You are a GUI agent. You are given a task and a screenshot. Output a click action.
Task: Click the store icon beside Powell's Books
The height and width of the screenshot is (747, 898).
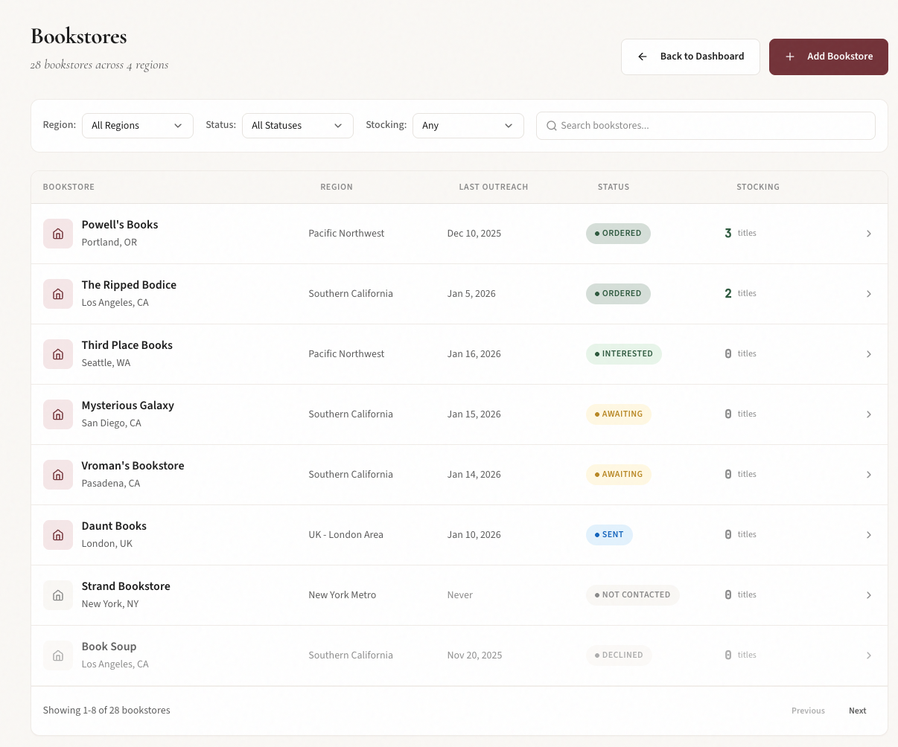[x=58, y=234]
